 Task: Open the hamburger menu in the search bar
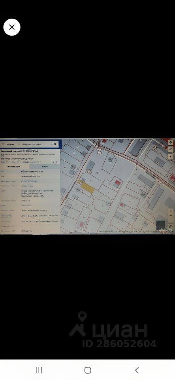click(x=3, y=144)
